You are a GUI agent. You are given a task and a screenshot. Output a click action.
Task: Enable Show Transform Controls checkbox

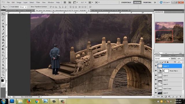[30, 7]
